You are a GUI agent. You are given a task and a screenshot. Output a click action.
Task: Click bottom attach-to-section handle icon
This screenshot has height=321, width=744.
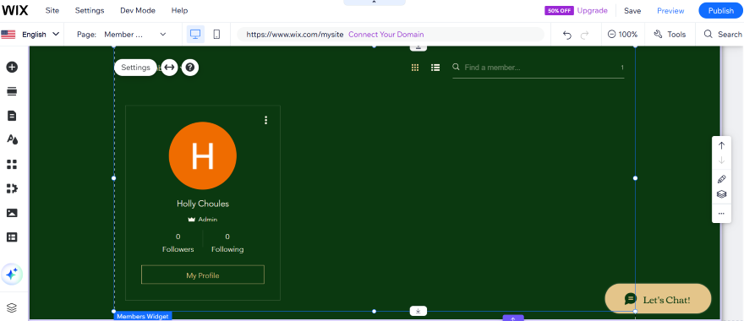tap(418, 311)
